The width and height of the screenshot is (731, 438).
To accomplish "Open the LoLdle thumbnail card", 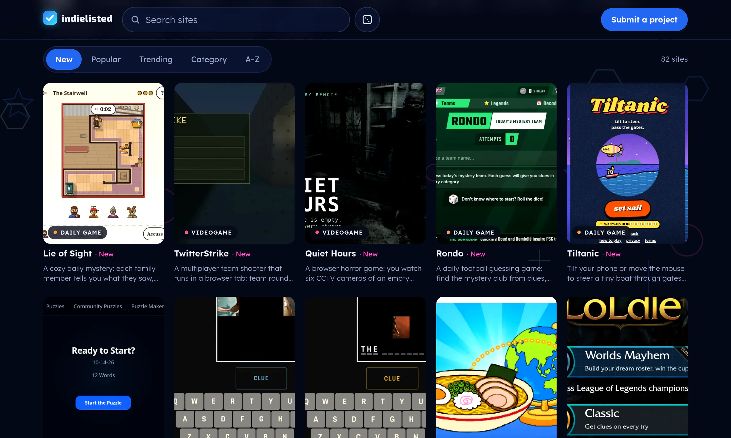I will 627,367.
